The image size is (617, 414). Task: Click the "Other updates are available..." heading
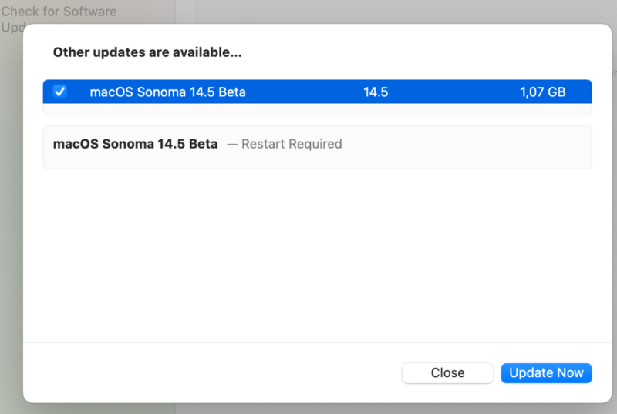point(147,53)
